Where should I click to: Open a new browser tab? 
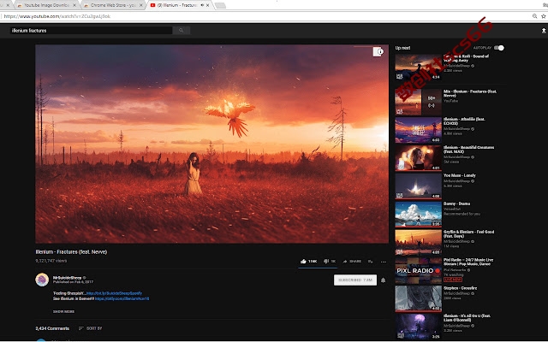[220, 5]
